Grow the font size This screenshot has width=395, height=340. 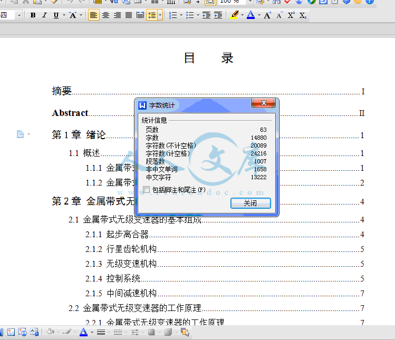(x=267, y=15)
